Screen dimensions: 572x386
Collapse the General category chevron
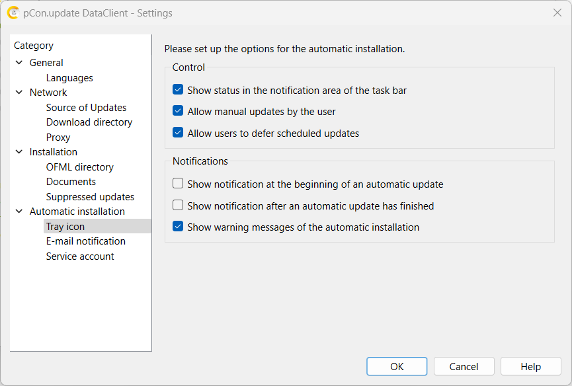[19, 63]
